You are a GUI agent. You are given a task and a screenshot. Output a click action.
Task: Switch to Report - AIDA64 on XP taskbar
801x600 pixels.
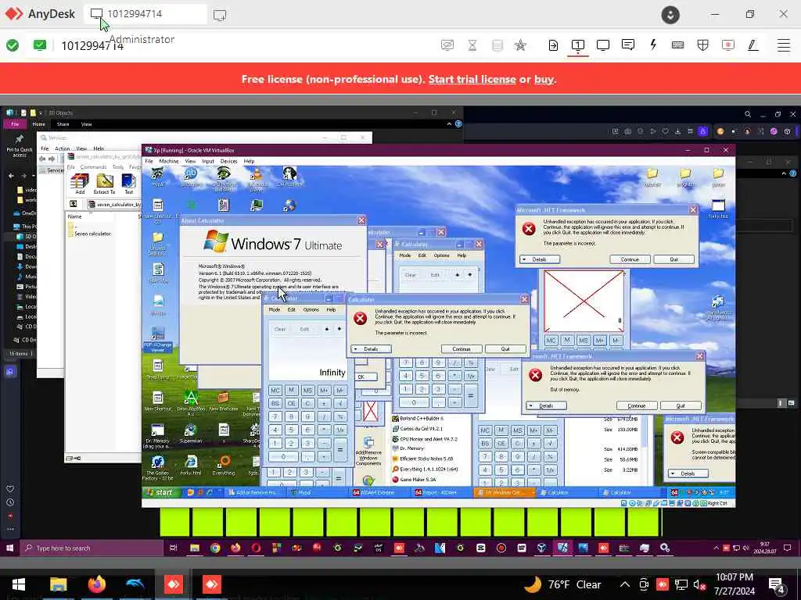click(x=436, y=492)
